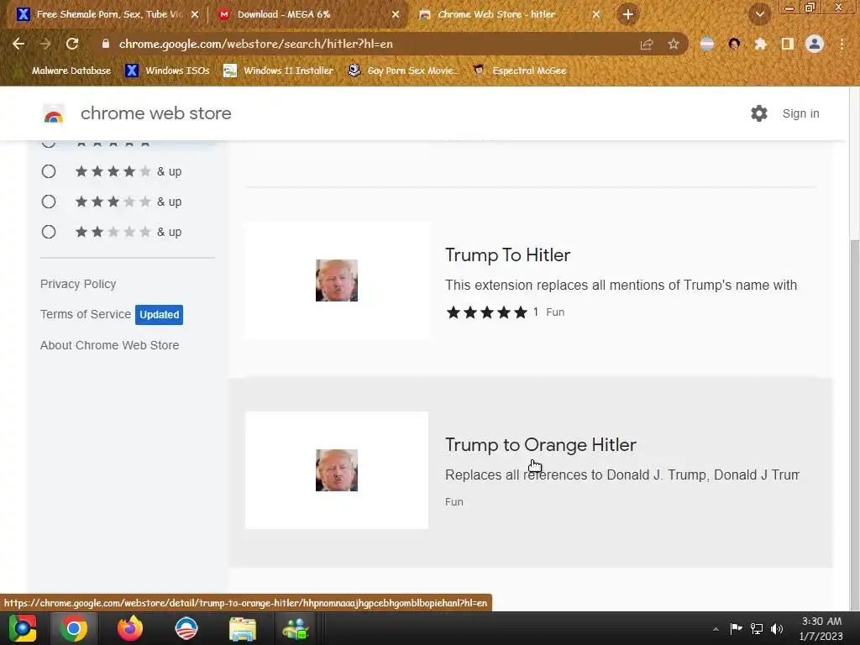Click Sign in link
This screenshot has height=645, width=860.
point(800,113)
